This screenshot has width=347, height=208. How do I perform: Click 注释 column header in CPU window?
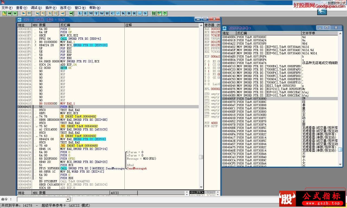point(162,25)
